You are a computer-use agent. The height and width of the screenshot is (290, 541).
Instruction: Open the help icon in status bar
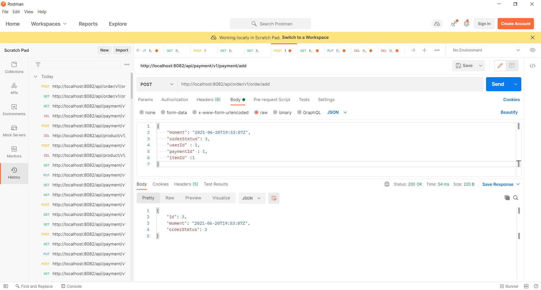(536, 286)
